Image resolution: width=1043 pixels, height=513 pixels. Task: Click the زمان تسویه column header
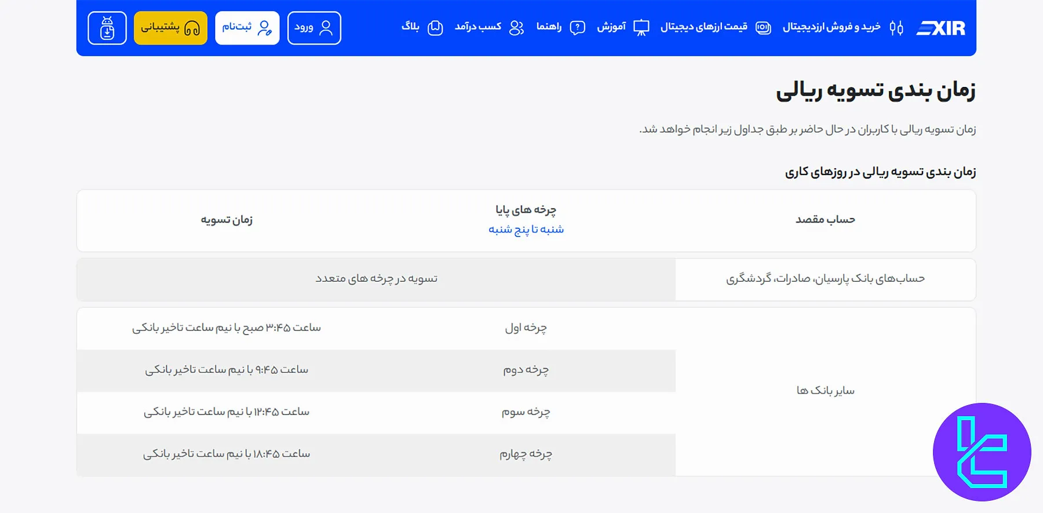pyautogui.click(x=227, y=220)
